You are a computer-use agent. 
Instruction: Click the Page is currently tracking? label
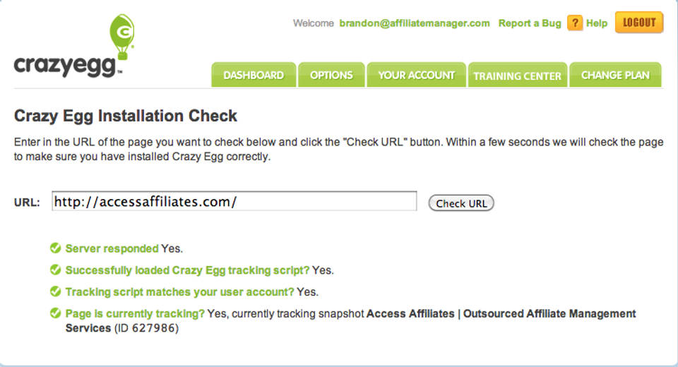pos(135,313)
